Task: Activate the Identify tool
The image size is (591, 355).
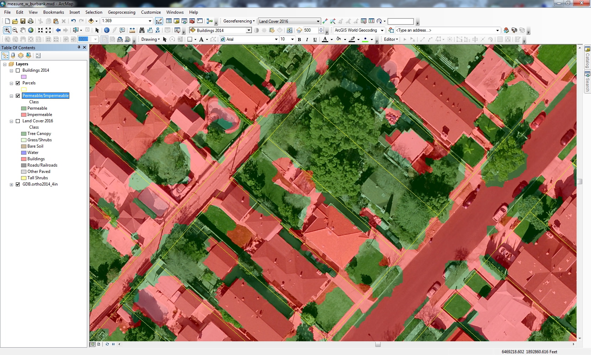Action: [x=107, y=30]
